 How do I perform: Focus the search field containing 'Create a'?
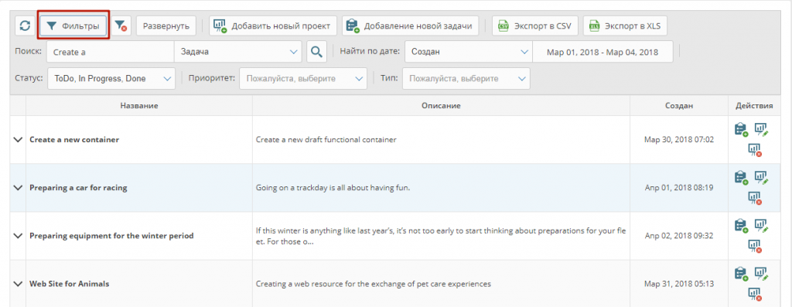click(x=110, y=52)
